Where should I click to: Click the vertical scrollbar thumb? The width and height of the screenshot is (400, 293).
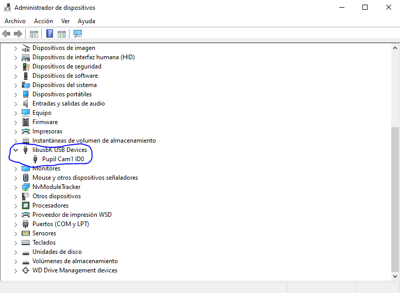point(395,199)
